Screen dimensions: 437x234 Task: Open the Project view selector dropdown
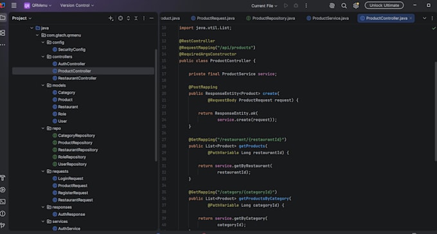click(x=22, y=18)
